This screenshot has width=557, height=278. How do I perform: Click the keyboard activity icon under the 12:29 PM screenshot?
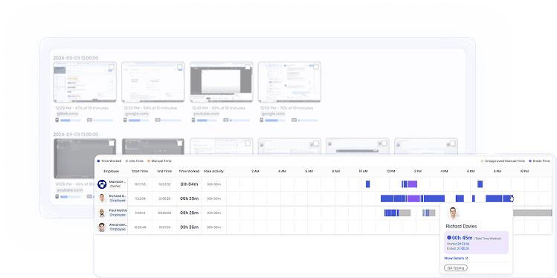89,120
